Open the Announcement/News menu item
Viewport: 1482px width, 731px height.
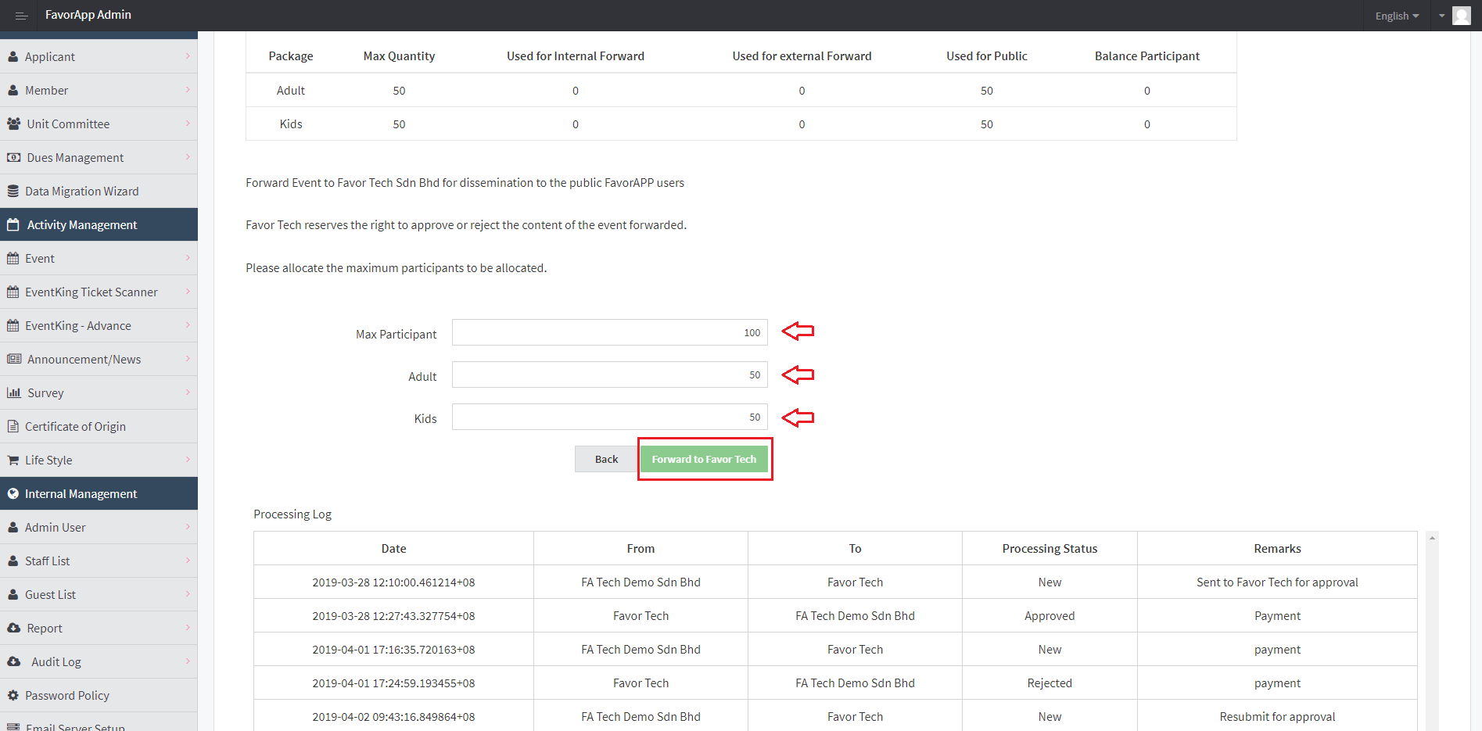84,359
